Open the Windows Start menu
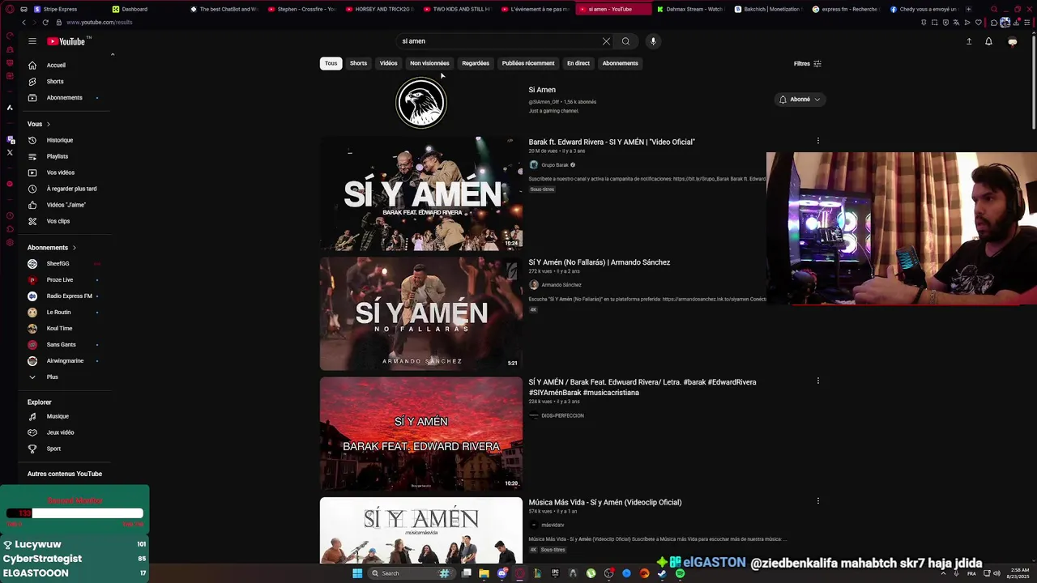This screenshot has height=583, width=1037. click(357, 573)
